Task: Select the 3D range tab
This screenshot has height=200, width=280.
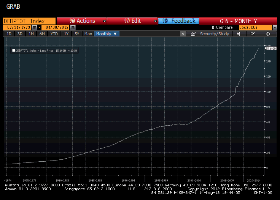Action: [20, 34]
